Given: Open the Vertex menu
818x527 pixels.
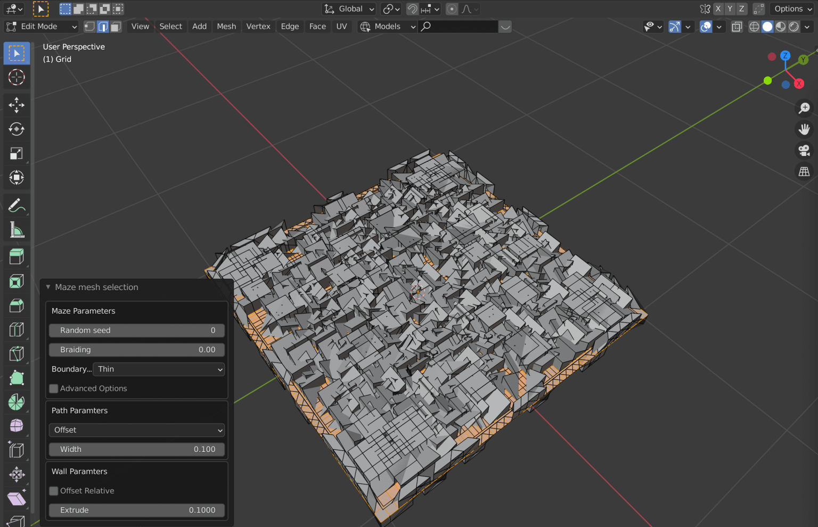Looking at the screenshot, I should coord(258,26).
